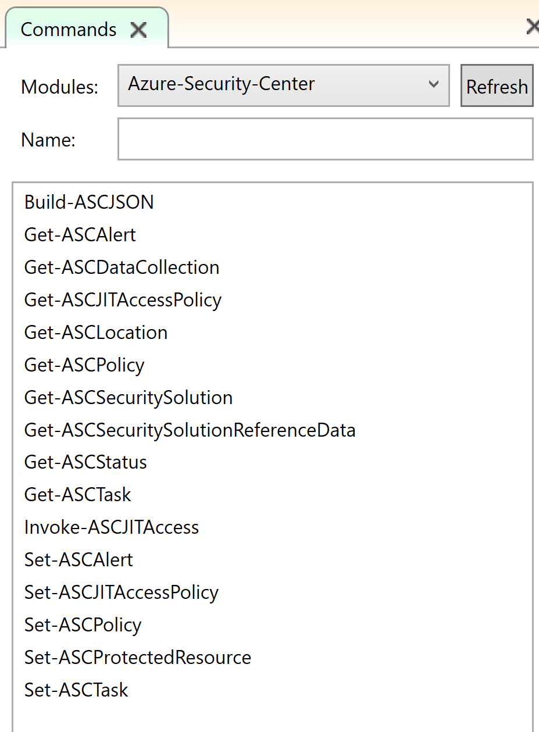Select the Set-ASCTask command
Screen dimensions: 539x732
[x=76, y=690]
